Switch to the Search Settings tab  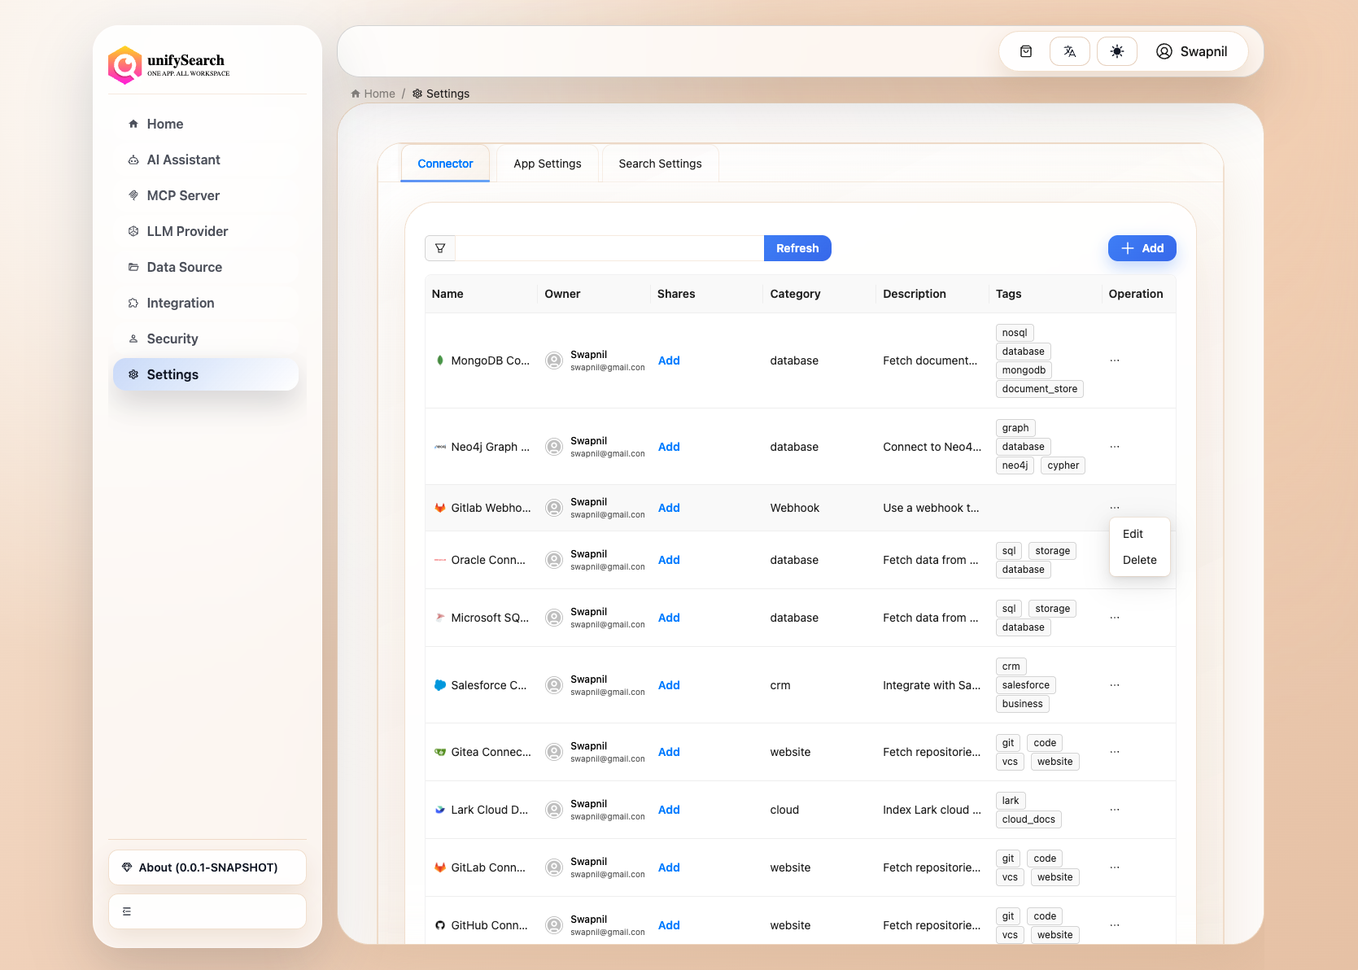point(659,163)
